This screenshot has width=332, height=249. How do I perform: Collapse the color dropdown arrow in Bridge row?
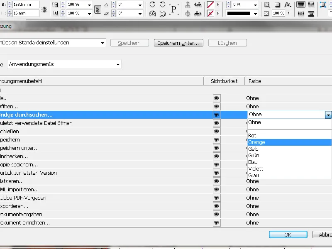coord(328,115)
